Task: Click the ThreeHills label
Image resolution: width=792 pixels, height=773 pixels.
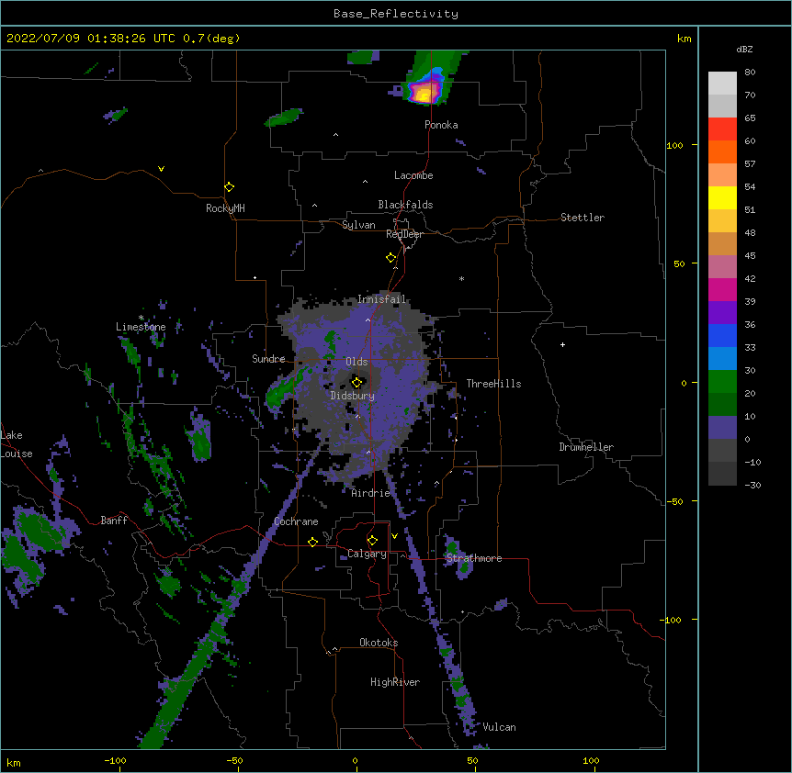Action: 493,384
